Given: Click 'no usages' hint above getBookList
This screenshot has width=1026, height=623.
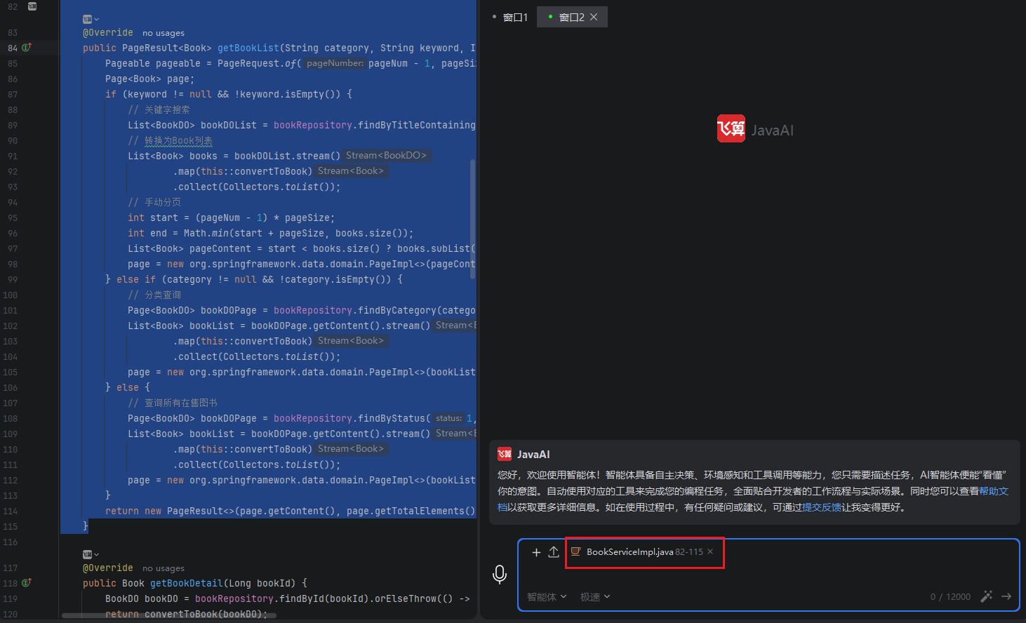Looking at the screenshot, I should coord(164,33).
